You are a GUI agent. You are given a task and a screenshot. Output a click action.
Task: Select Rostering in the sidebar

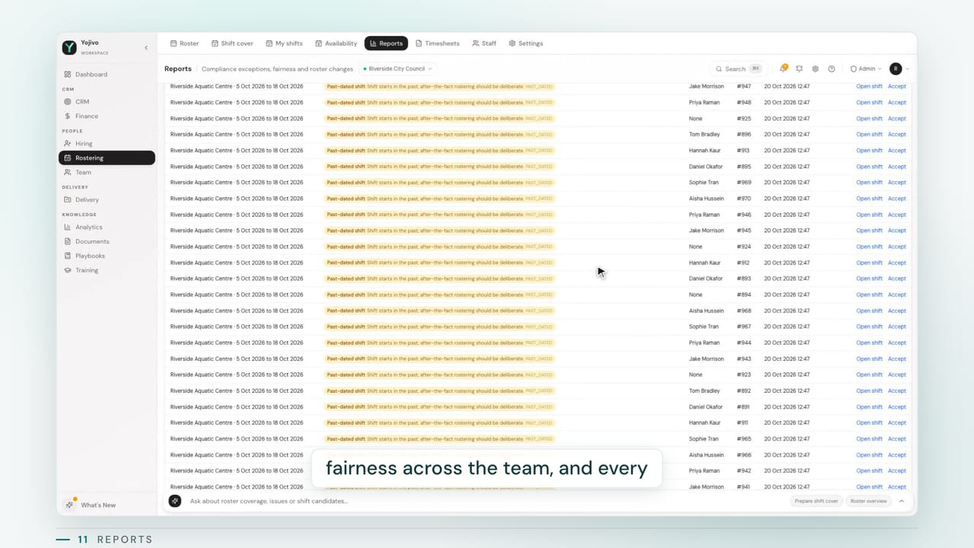(107, 158)
